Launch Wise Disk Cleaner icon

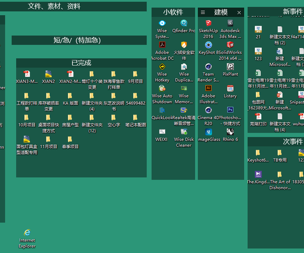click(x=184, y=132)
